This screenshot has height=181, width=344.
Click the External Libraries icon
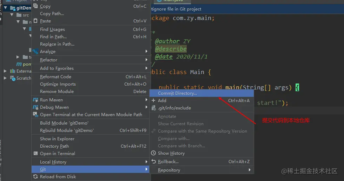(13, 71)
